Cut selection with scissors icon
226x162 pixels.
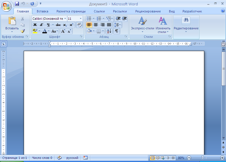point(22,19)
